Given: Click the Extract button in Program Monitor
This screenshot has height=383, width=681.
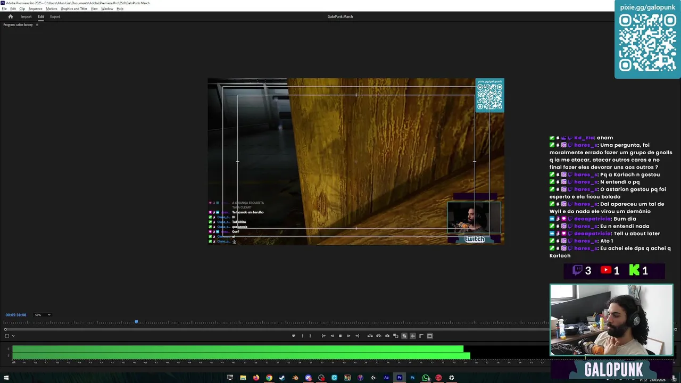Looking at the screenshot, I should pos(378,336).
